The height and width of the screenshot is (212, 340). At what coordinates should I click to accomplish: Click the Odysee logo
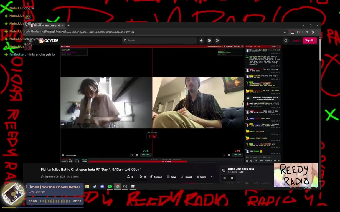click(49, 40)
